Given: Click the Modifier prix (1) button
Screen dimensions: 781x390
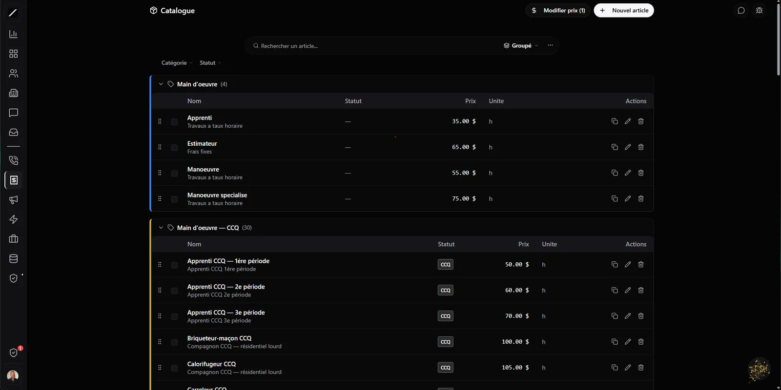Looking at the screenshot, I should pos(558,10).
